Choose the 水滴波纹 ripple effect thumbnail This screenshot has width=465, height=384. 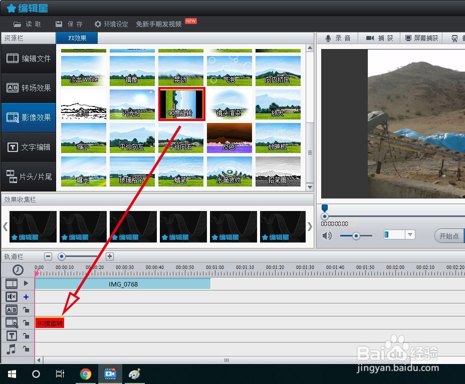point(229,171)
